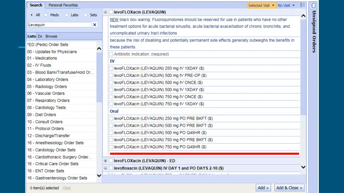Open 11 - Protocol Orders
This screenshot has width=344, height=193.
pos(45,128)
